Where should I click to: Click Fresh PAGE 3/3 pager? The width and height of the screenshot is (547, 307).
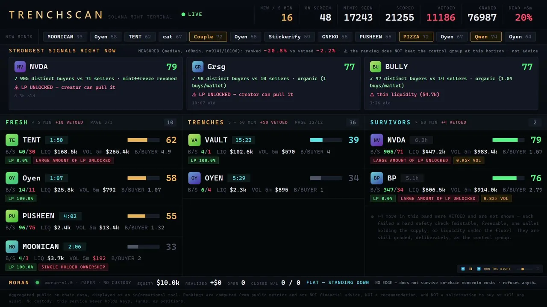(101, 122)
